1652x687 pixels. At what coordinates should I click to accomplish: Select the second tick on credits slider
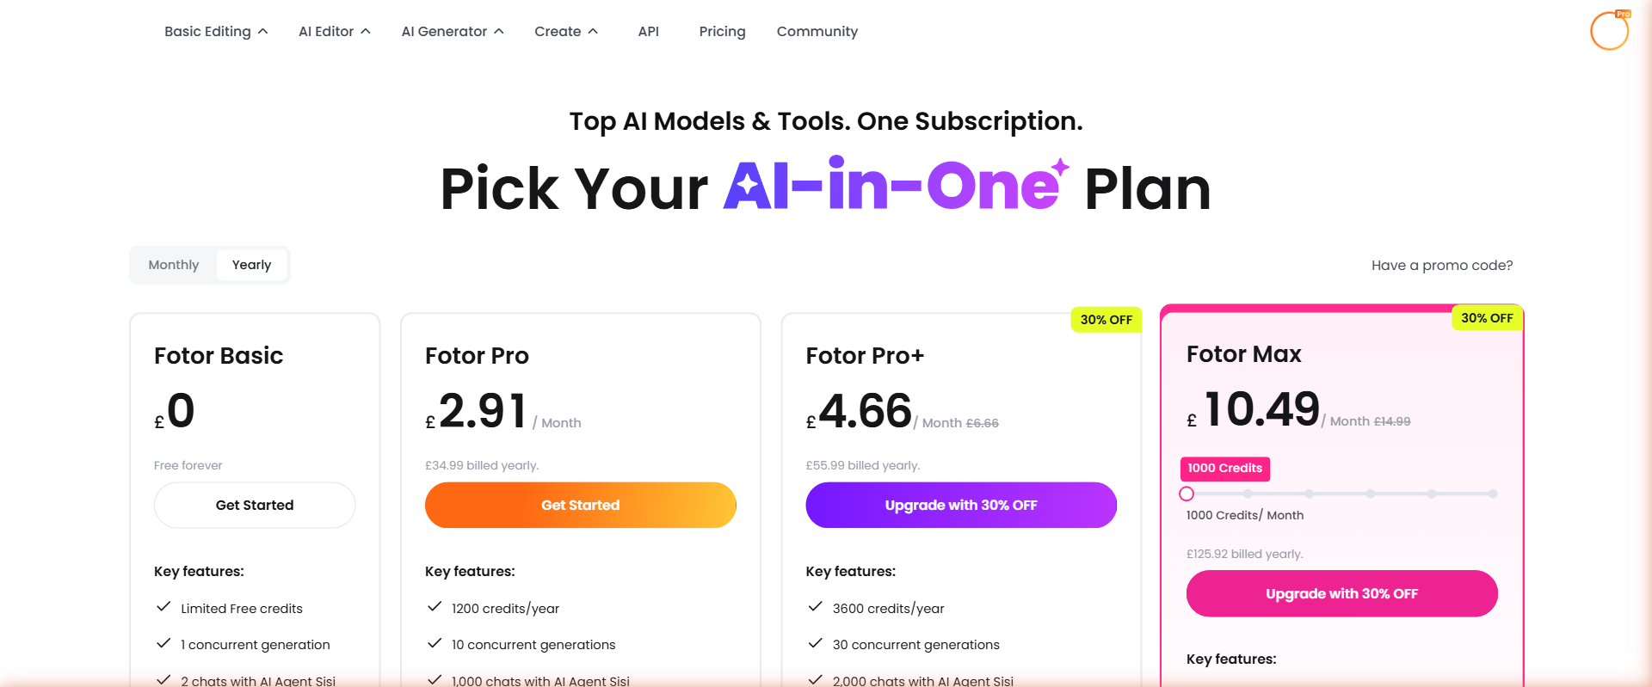coord(1248,494)
